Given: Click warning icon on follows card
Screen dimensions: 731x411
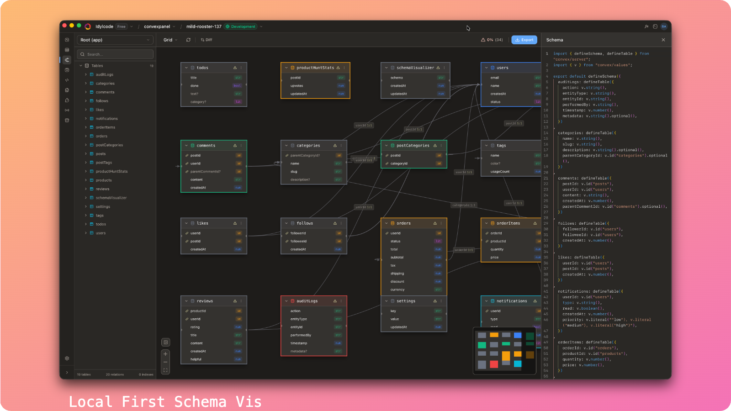Looking at the screenshot, I should point(335,223).
